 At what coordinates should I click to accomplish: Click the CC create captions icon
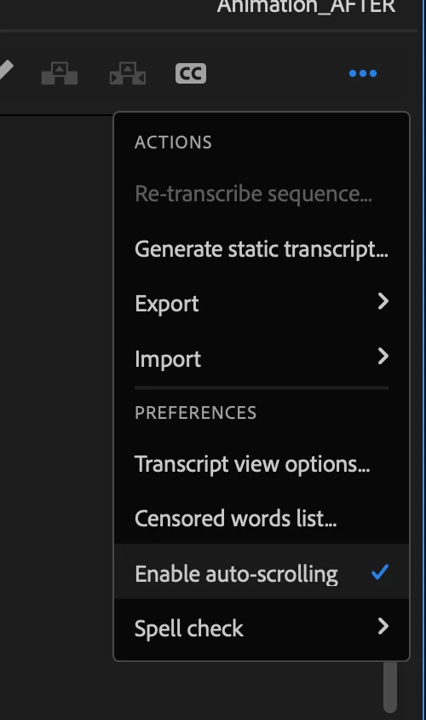(191, 73)
